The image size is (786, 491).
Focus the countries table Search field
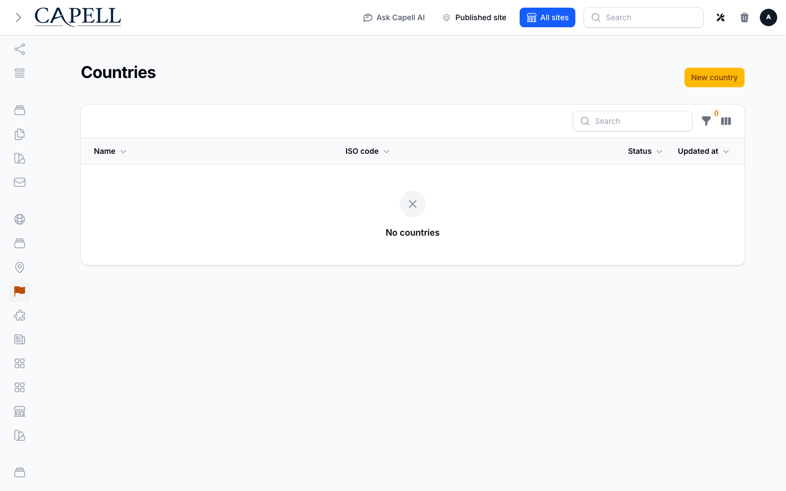[x=633, y=121]
